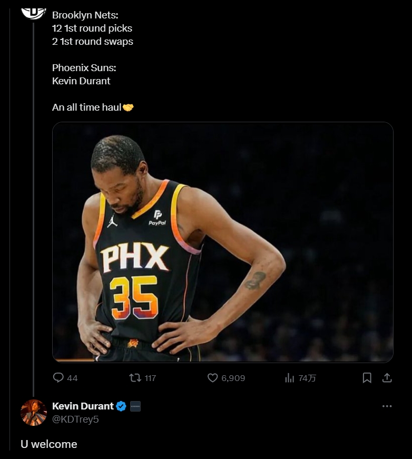Open Kevin Durant's profile avatar
Viewport: 412px width, 459px height.
[34, 412]
